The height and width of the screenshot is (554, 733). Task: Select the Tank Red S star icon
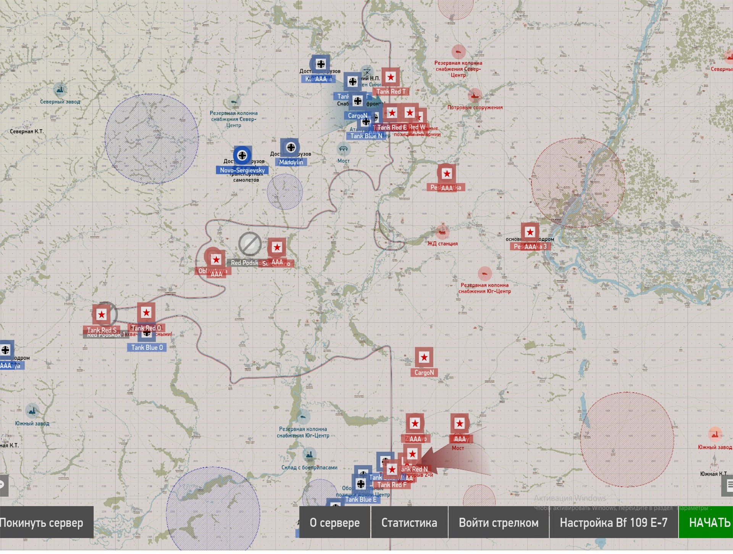[x=102, y=315]
